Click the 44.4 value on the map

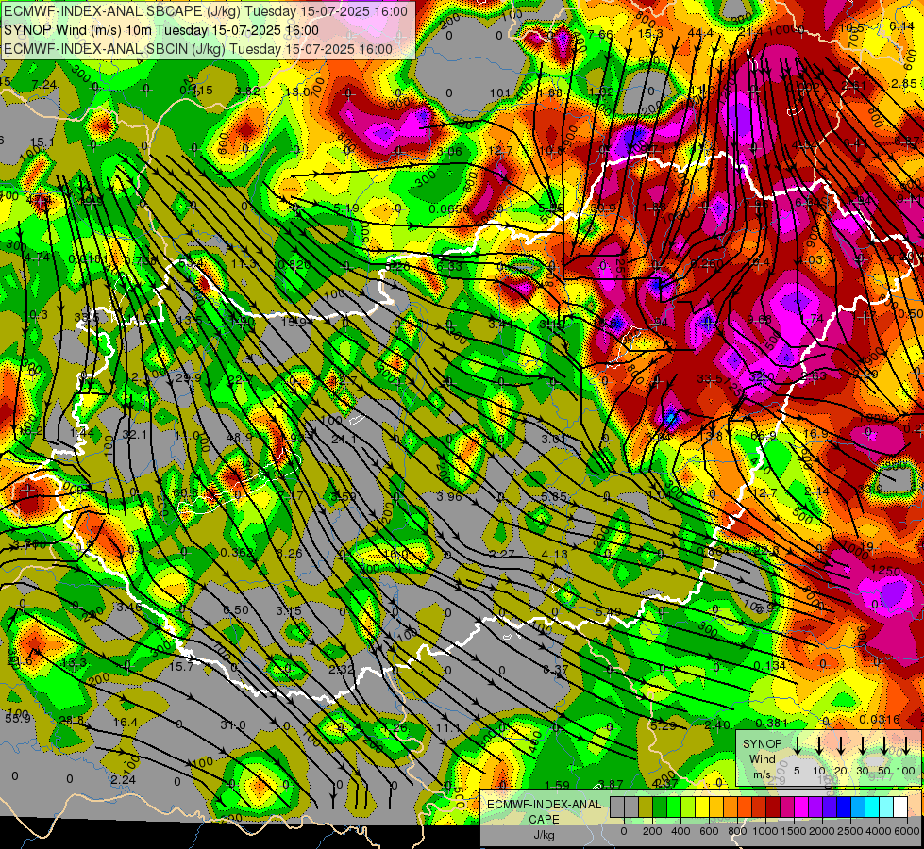point(700,33)
